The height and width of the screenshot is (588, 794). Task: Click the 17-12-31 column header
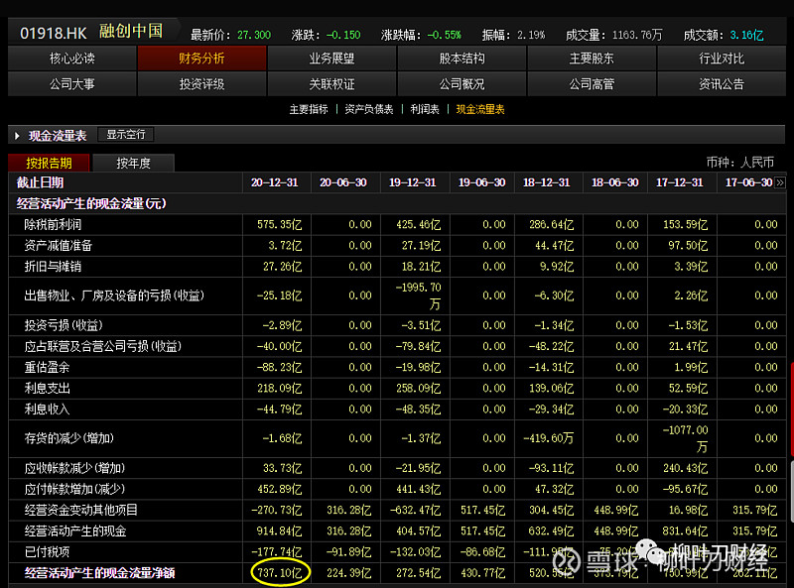click(x=680, y=182)
